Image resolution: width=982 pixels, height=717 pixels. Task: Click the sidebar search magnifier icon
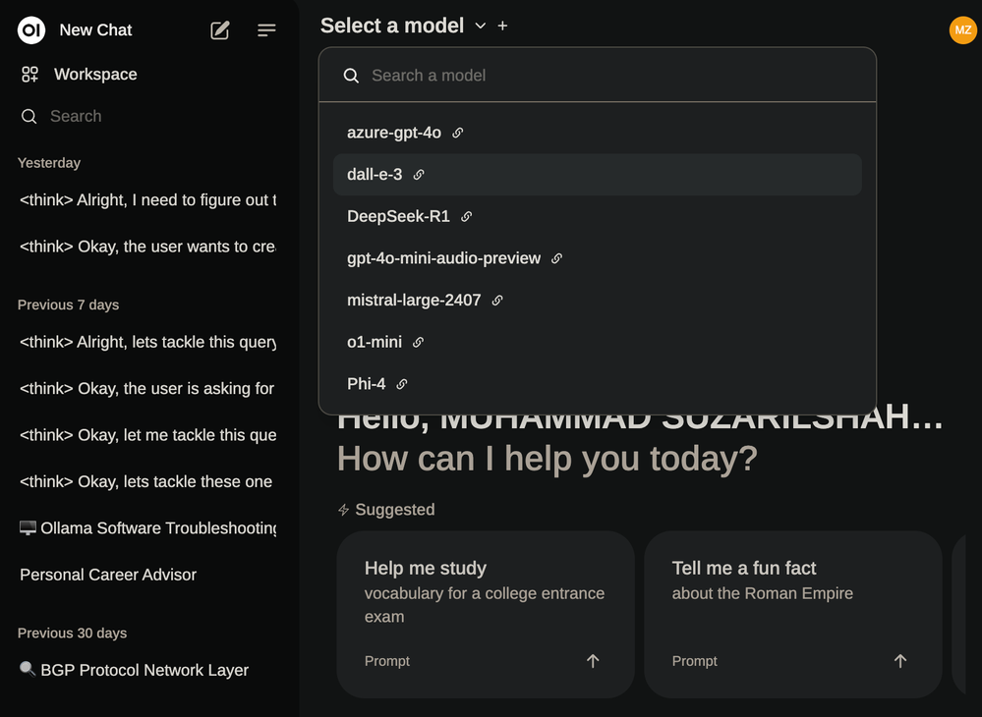[x=29, y=116]
